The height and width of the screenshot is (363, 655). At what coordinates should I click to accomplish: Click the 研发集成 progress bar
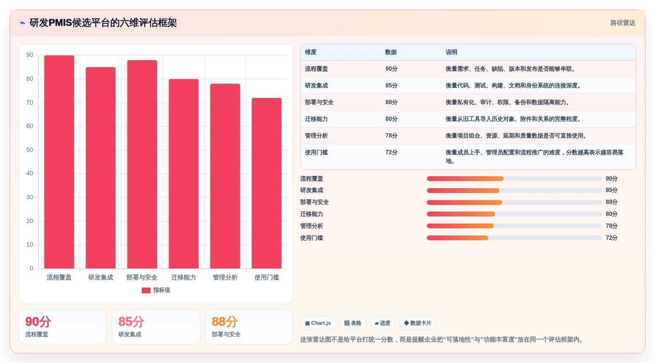(x=514, y=191)
